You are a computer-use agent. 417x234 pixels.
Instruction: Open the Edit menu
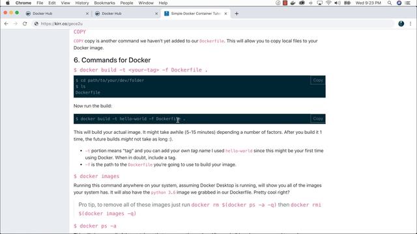click(x=52, y=3)
